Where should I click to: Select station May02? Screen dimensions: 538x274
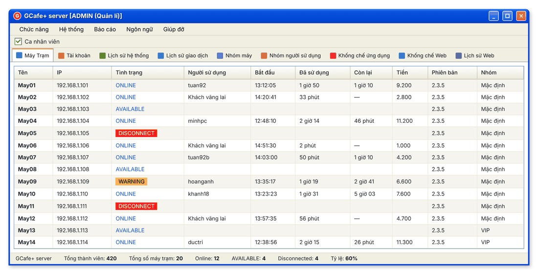[27, 97]
